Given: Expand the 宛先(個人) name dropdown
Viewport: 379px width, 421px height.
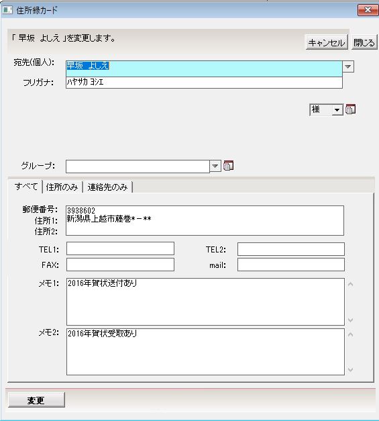Looking at the screenshot, I should tap(348, 66).
